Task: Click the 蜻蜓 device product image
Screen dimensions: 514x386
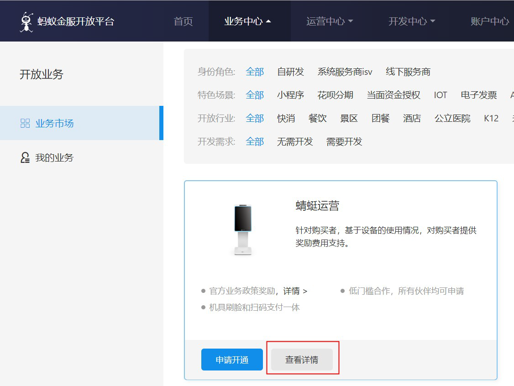Action: (x=243, y=230)
